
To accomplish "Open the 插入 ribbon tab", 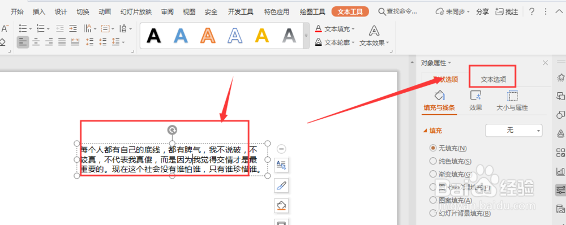I will pos(38,11).
